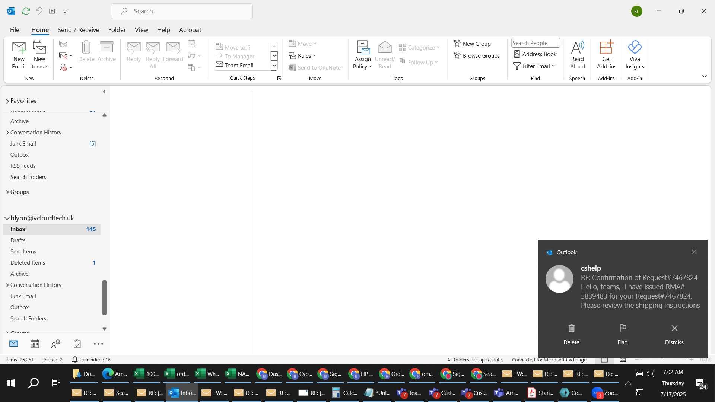
Task: Switch to Calendar view icon
Action: point(35,344)
